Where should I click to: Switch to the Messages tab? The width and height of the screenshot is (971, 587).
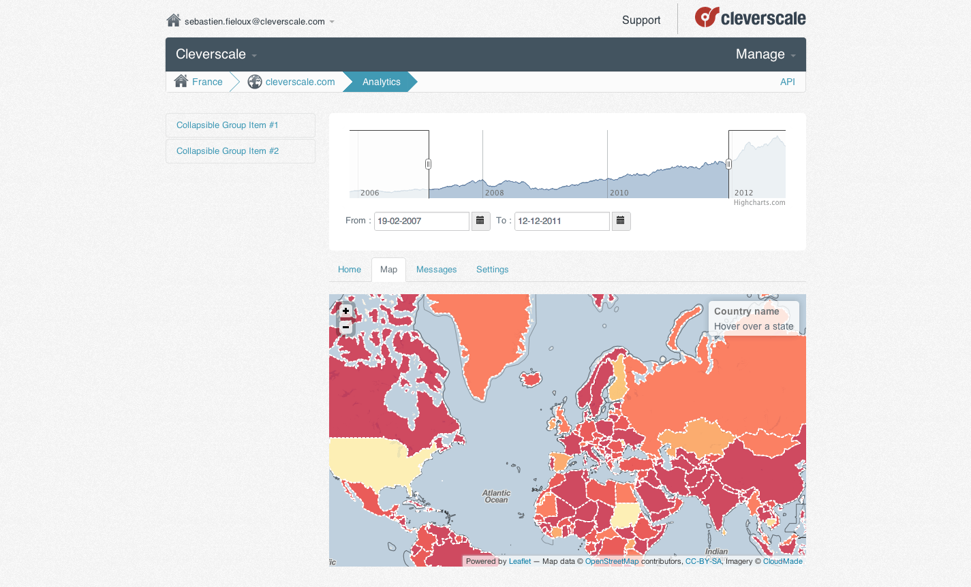point(437,270)
